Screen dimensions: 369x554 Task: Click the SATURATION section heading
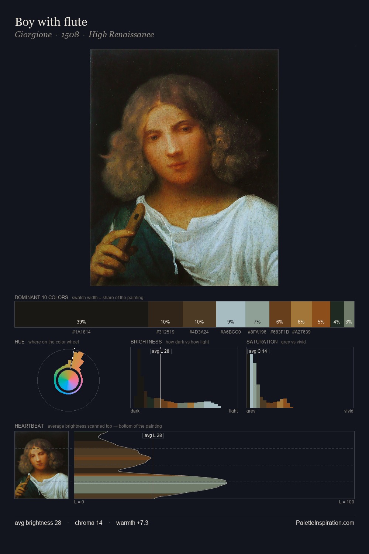click(262, 342)
